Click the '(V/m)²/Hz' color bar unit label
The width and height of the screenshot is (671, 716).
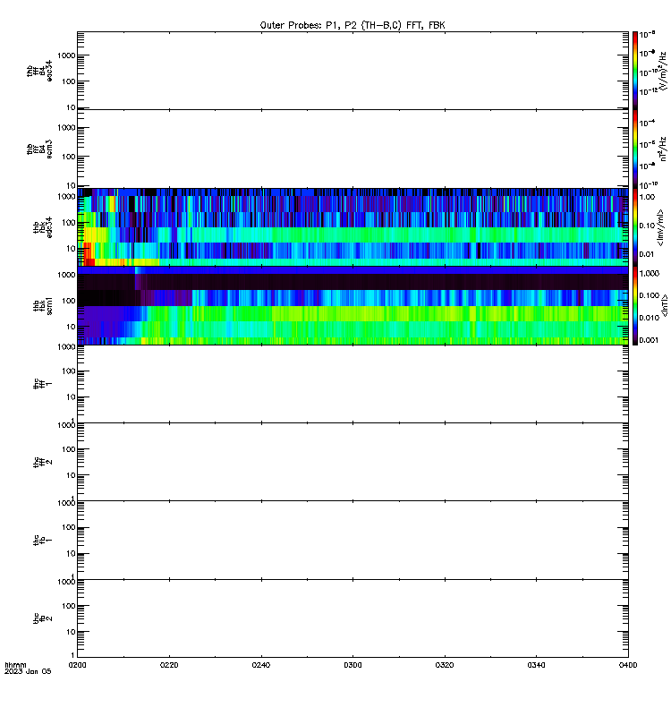tap(663, 71)
